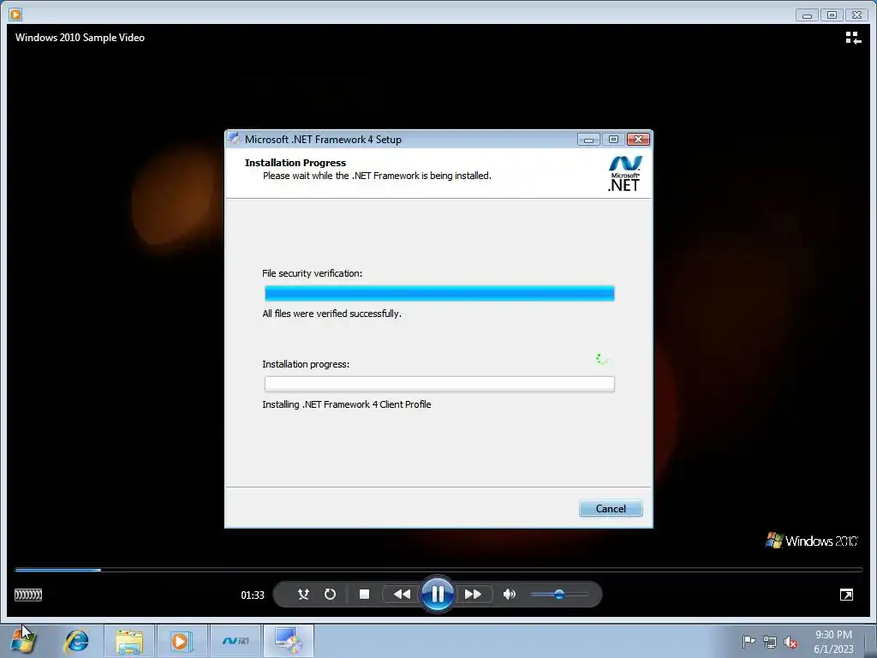Click the empty installation progress bar

(x=439, y=384)
